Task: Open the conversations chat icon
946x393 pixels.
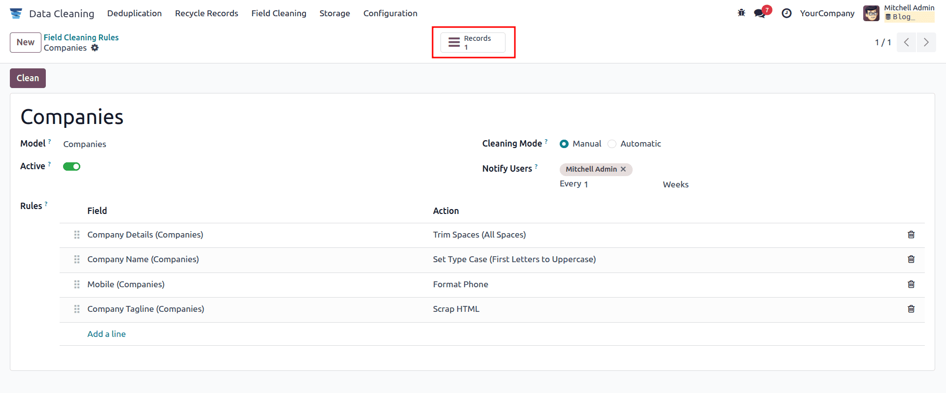Action: (x=760, y=13)
